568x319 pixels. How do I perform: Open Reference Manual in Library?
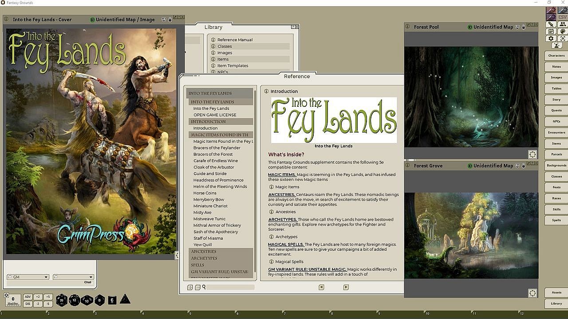pyautogui.click(x=235, y=40)
